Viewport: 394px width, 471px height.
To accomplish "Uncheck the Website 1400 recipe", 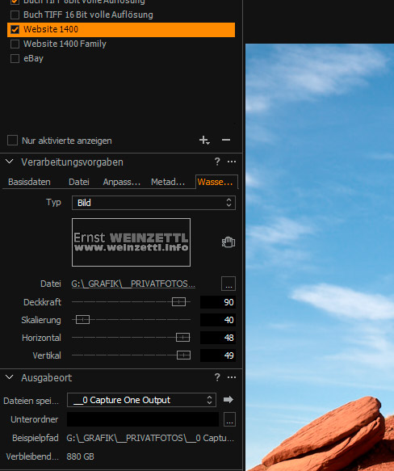I will point(15,29).
